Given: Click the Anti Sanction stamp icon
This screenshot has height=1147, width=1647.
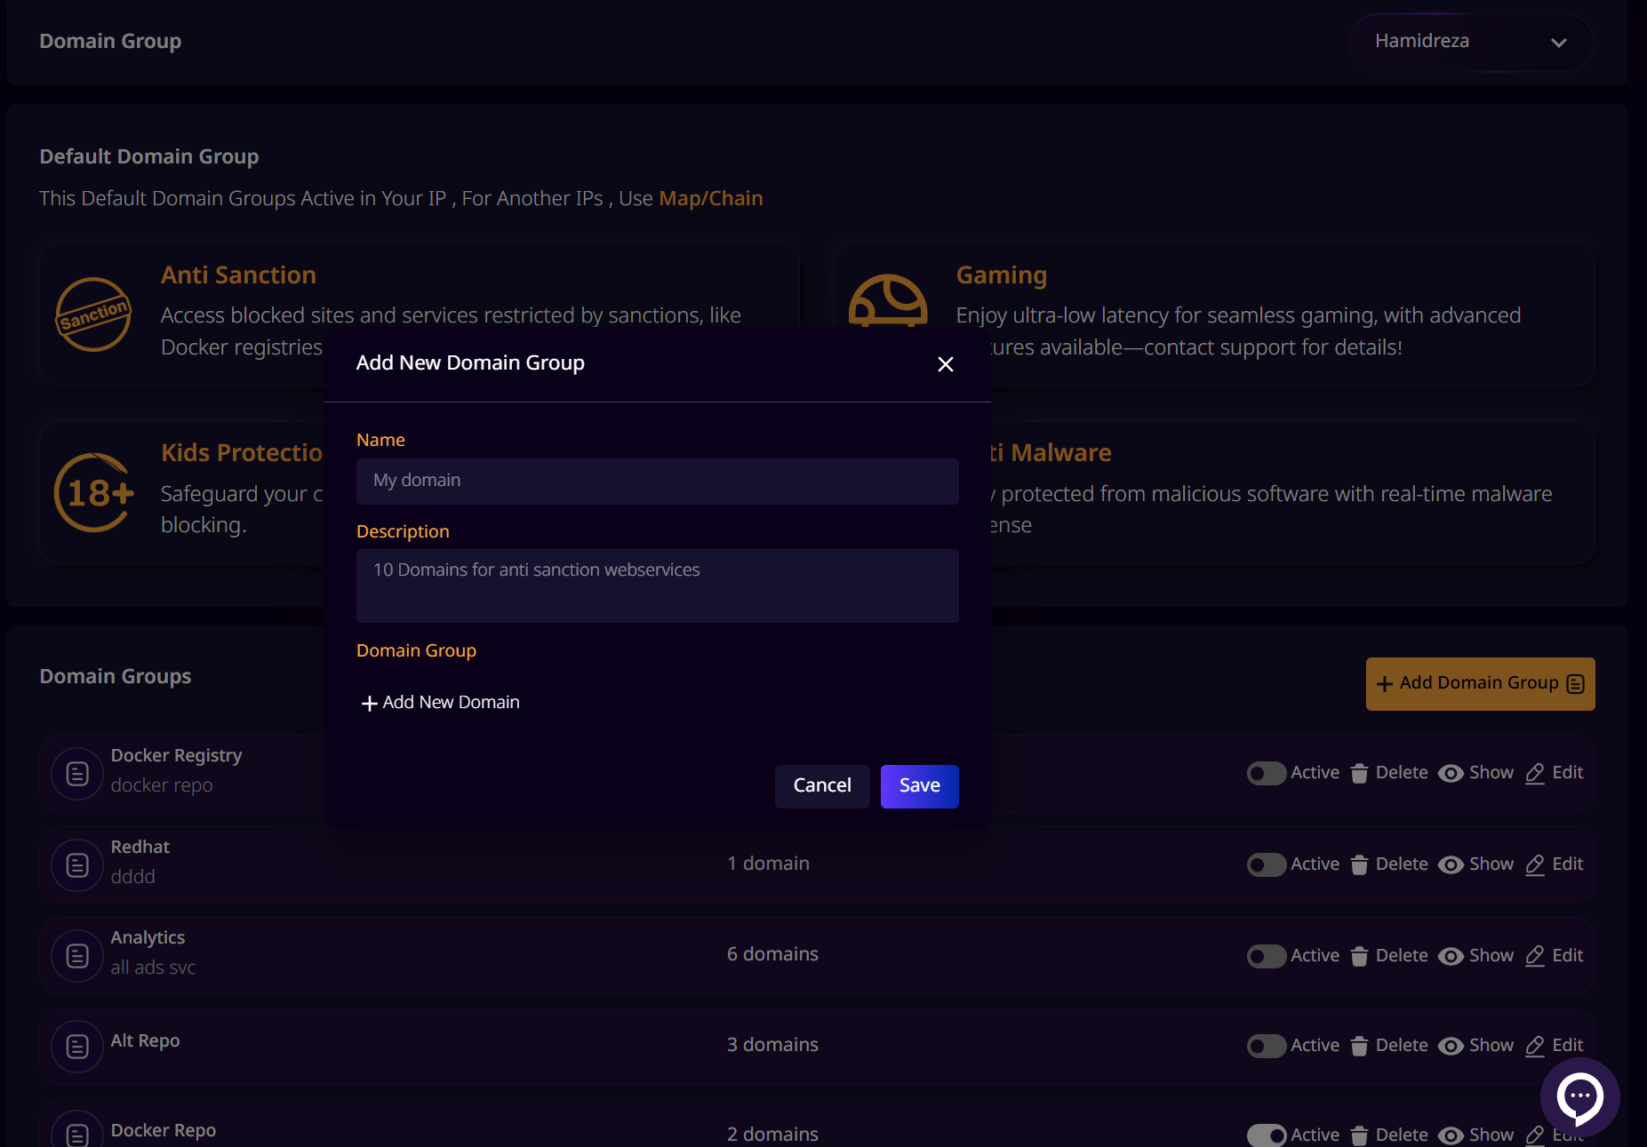Looking at the screenshot, I should (x=93, y=315).
